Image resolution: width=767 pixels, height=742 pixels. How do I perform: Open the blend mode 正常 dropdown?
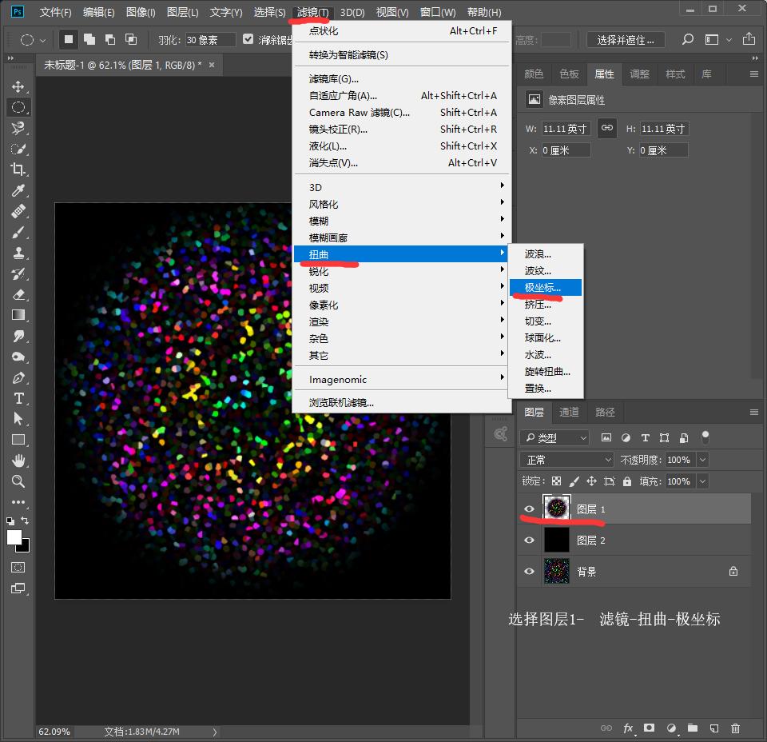tap(566, 460)
